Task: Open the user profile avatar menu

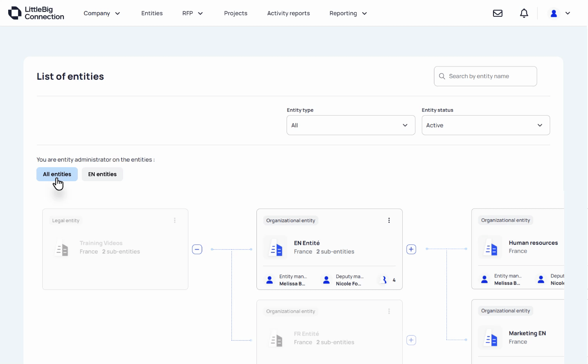Action: coord(560,13)
